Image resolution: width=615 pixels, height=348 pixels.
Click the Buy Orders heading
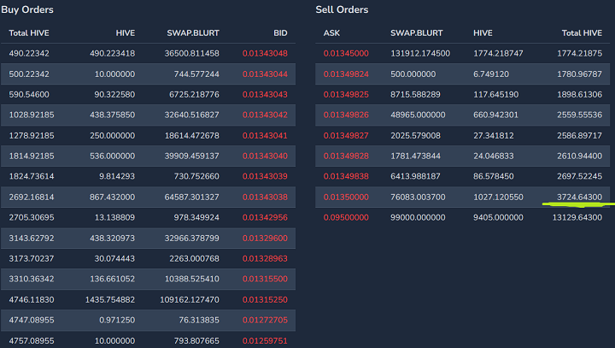tap(27, 10)
